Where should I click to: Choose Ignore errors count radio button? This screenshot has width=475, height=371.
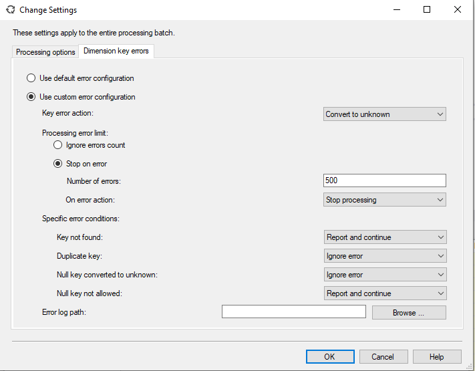pyautogui.click(x=58, y=145)
